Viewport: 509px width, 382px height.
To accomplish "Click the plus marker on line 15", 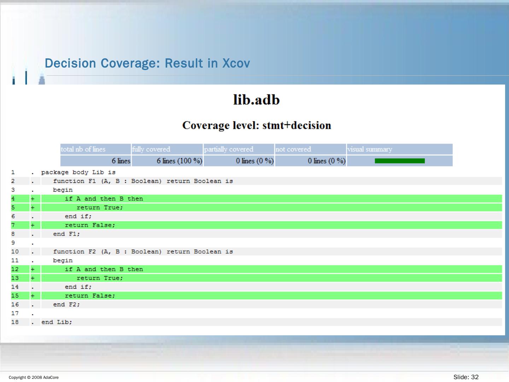I will 33,296.
